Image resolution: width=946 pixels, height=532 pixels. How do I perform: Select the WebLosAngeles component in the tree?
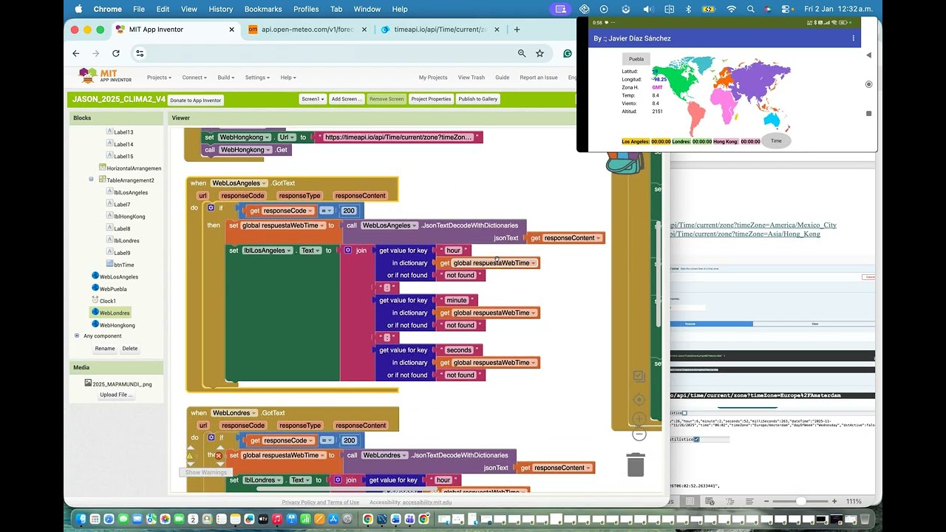(118, 276)
